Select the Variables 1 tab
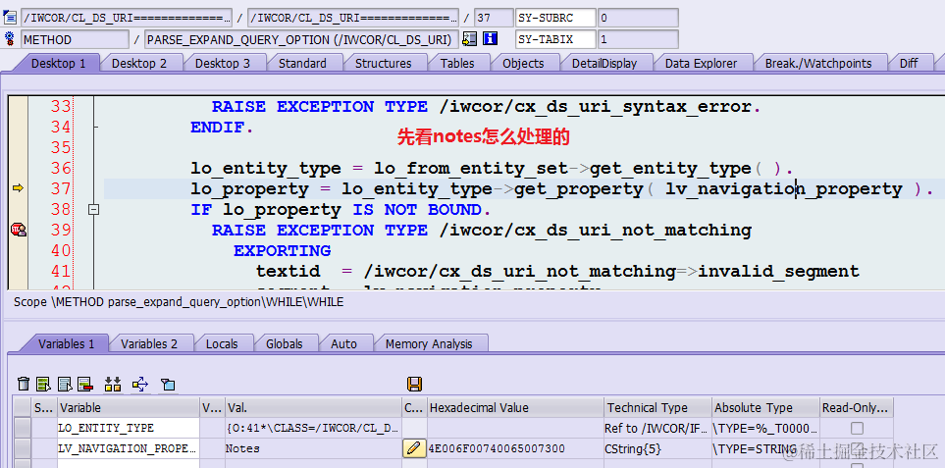The height and width of the screenshot is (468, 945). click(x=67, y=344)
